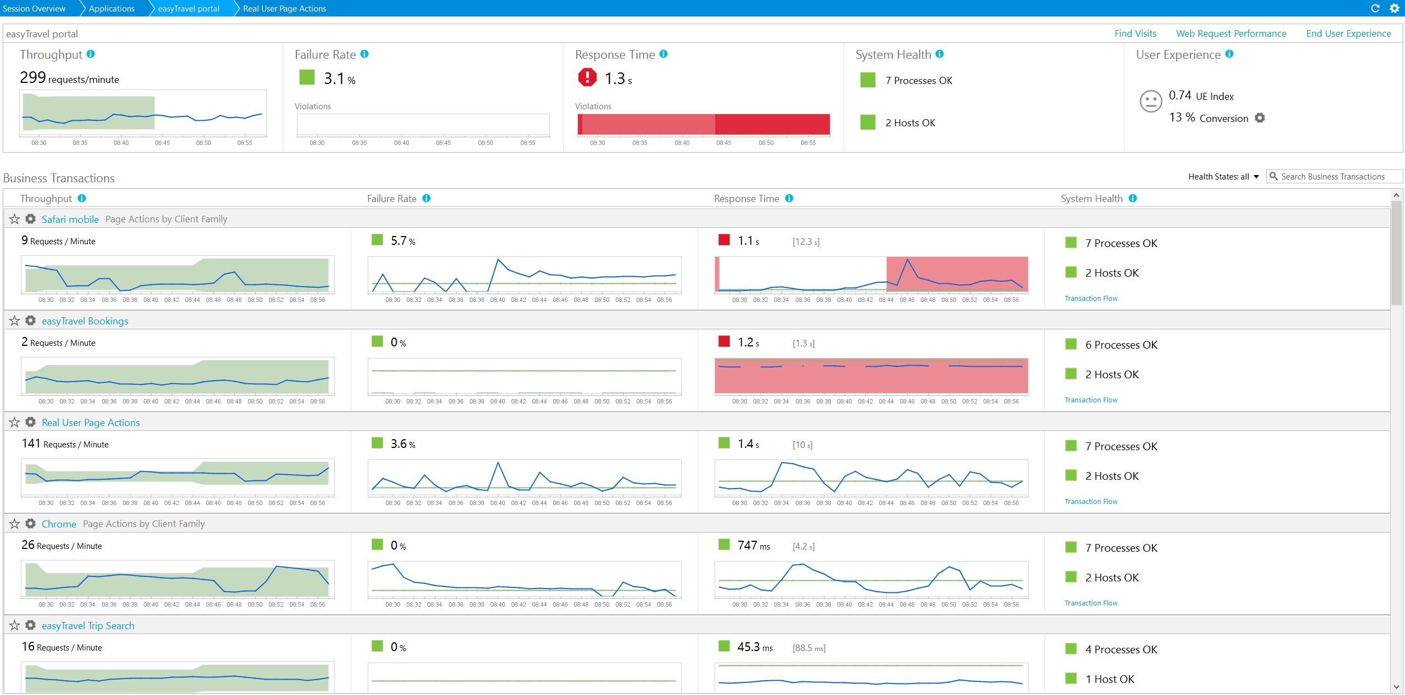Image resolution: width=1405 pixels, height=695 pixels.
Task: Go to easyTravel portal breadcrumb
Action: 189,8
